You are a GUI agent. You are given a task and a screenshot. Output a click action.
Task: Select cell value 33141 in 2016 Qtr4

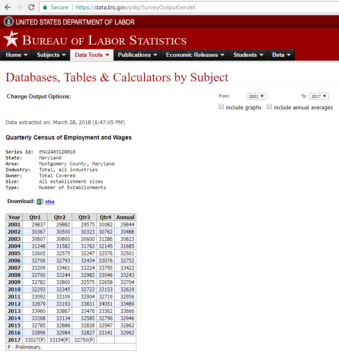(105, 333)
